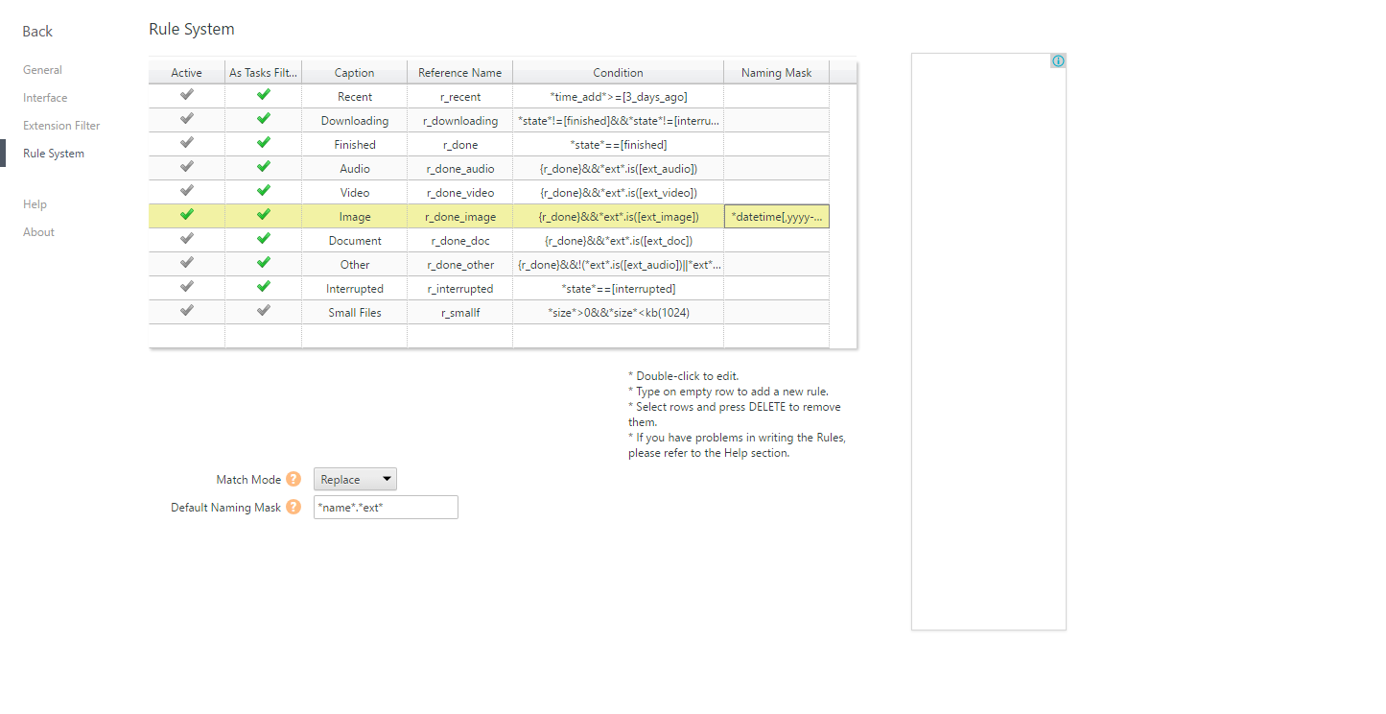
Task: Open the General settings section
Action: click(42, 70)
